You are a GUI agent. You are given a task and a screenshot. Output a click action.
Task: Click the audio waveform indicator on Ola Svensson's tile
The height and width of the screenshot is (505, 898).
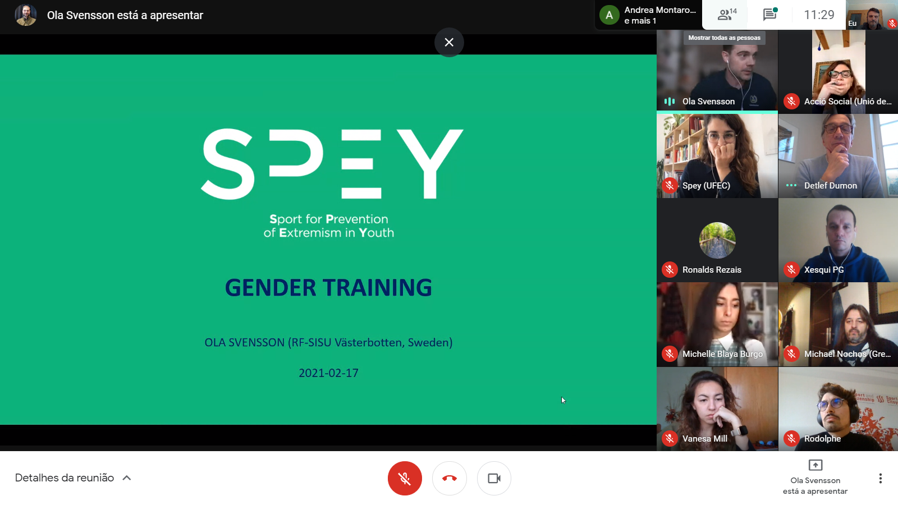coord(670,101)
